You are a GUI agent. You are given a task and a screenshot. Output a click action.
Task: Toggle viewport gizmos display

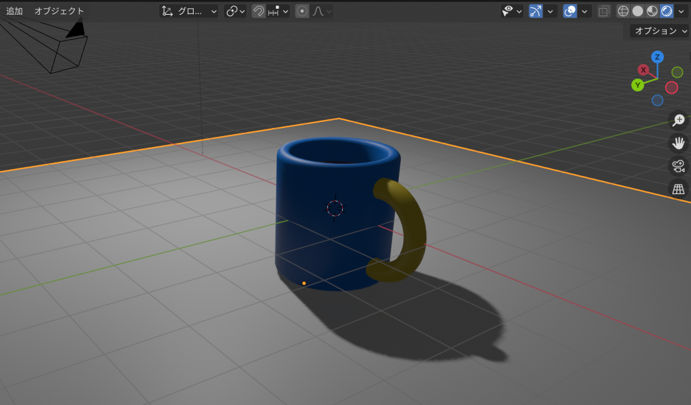click(x=535, y=11)
